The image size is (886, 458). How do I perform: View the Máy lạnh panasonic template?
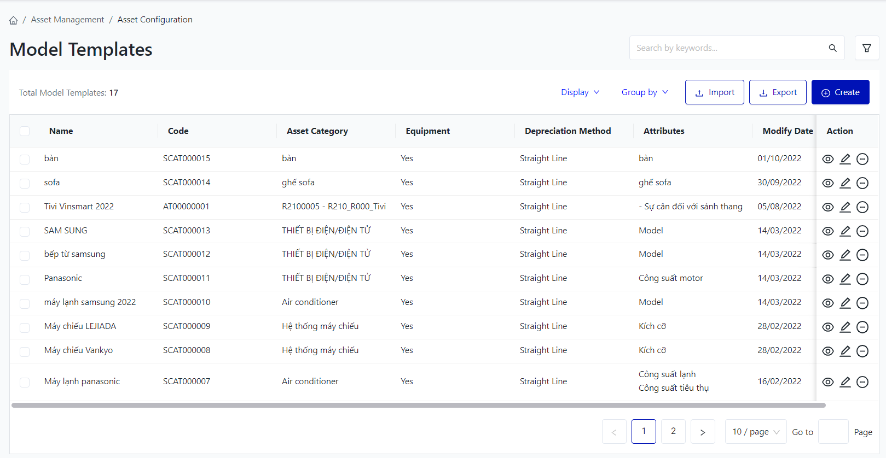coord(828,382)
